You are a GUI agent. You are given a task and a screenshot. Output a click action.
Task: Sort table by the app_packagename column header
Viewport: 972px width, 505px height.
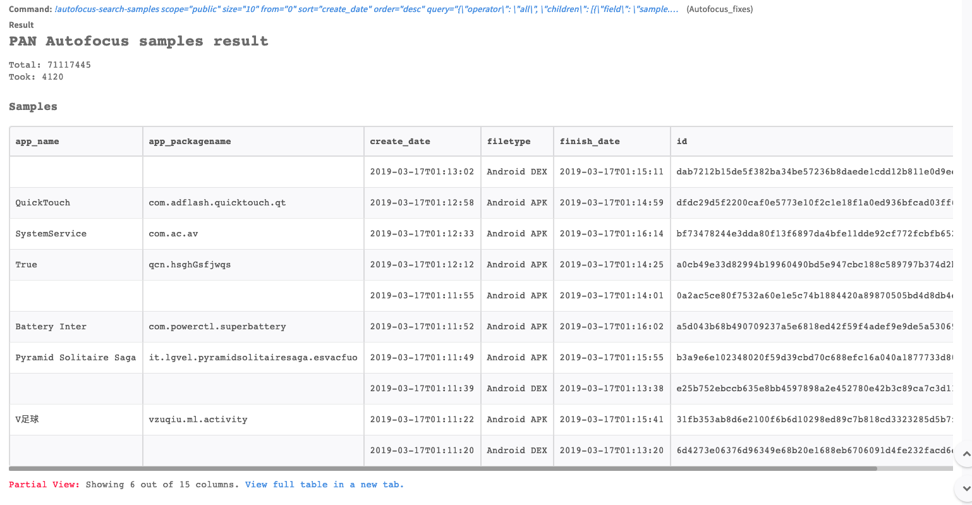click(x=190, y=141)
